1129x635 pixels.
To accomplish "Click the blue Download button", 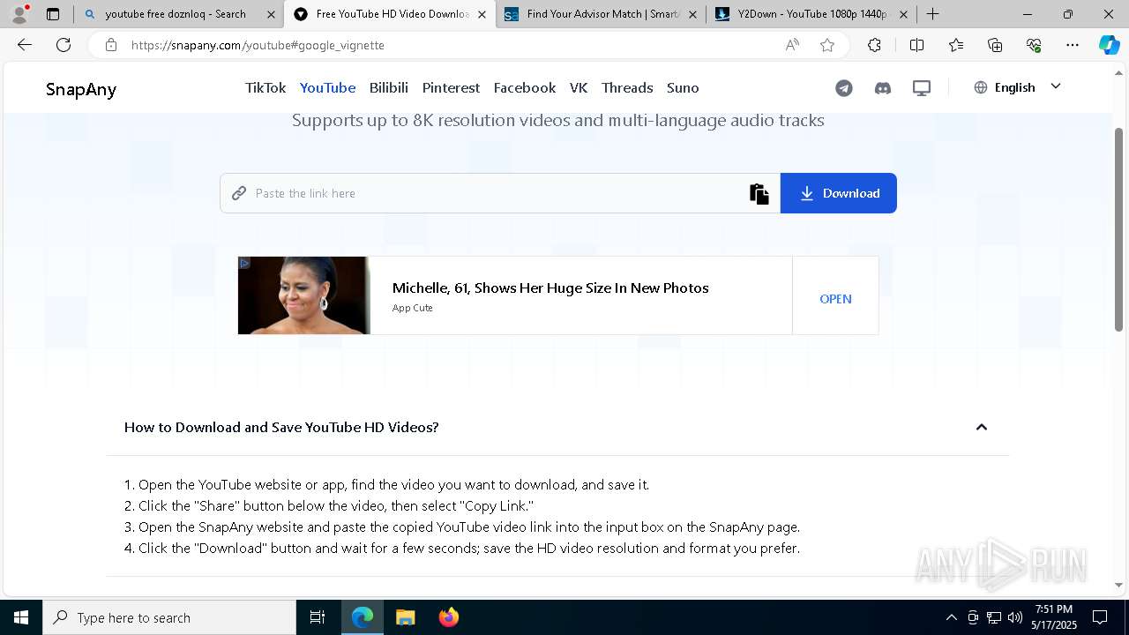I will [839, 193].
